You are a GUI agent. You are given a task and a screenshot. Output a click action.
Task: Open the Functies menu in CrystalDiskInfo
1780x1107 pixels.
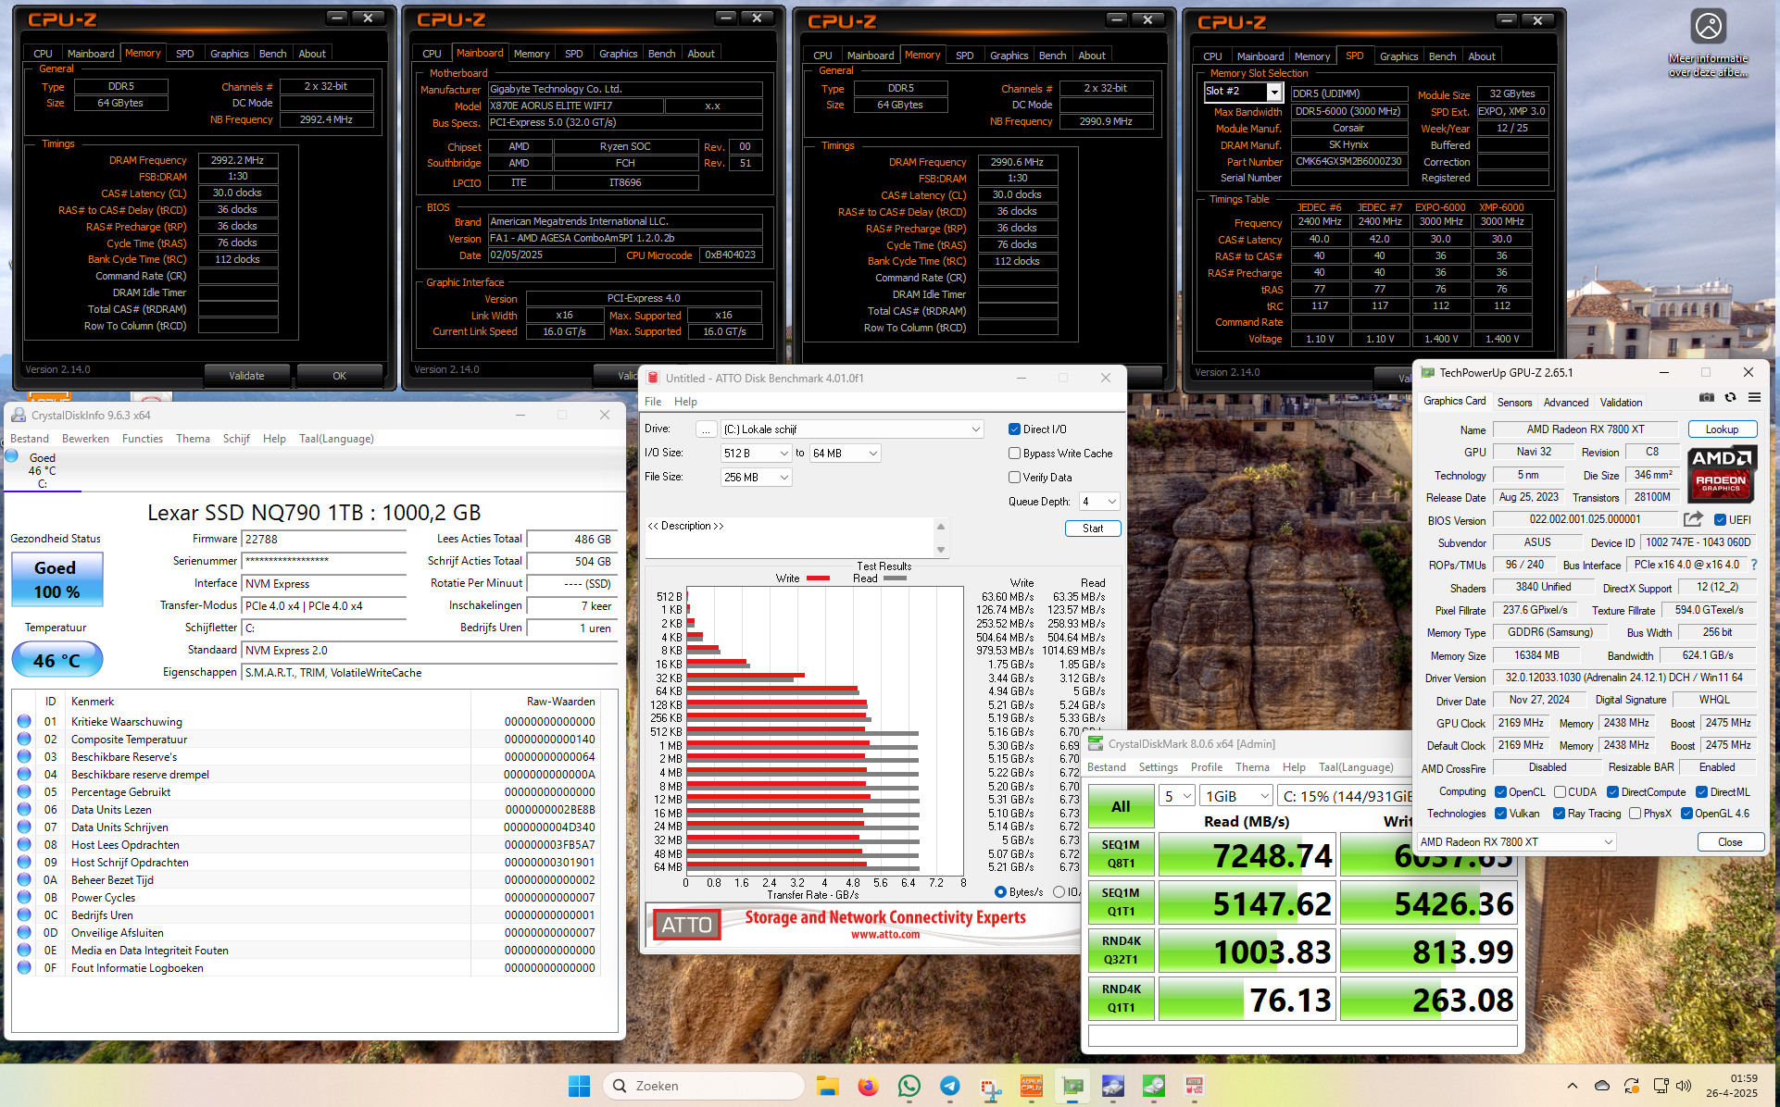[x=143, y=438]
